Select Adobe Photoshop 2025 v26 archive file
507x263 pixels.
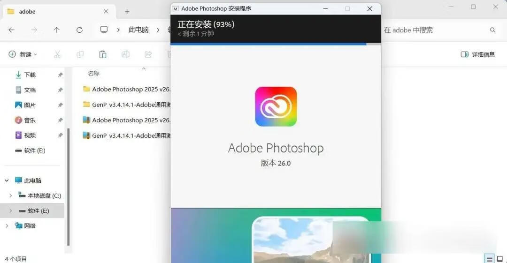(126, 120)
